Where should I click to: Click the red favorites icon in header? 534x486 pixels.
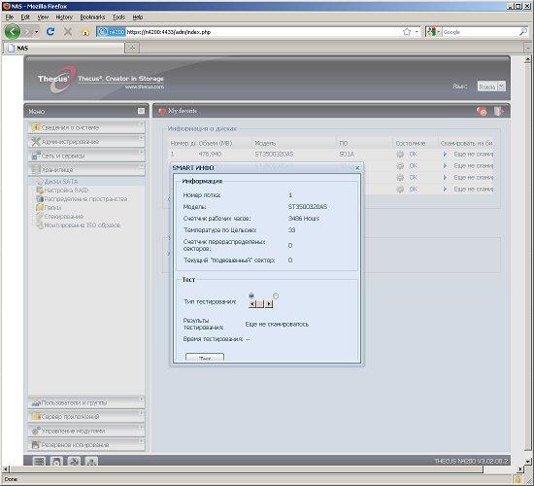482,111
